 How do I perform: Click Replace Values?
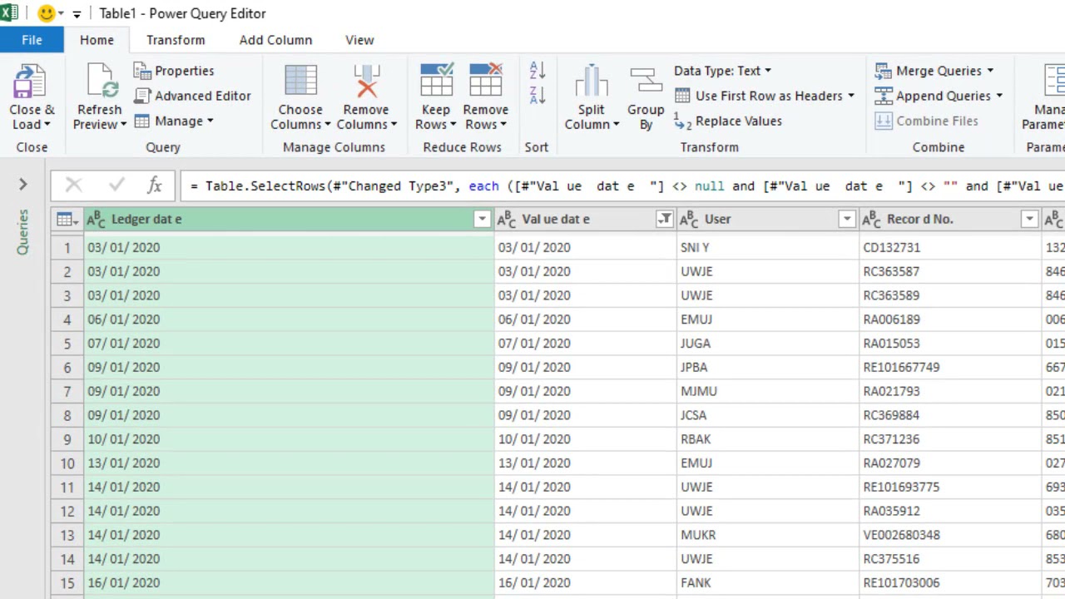coord(728,121)
